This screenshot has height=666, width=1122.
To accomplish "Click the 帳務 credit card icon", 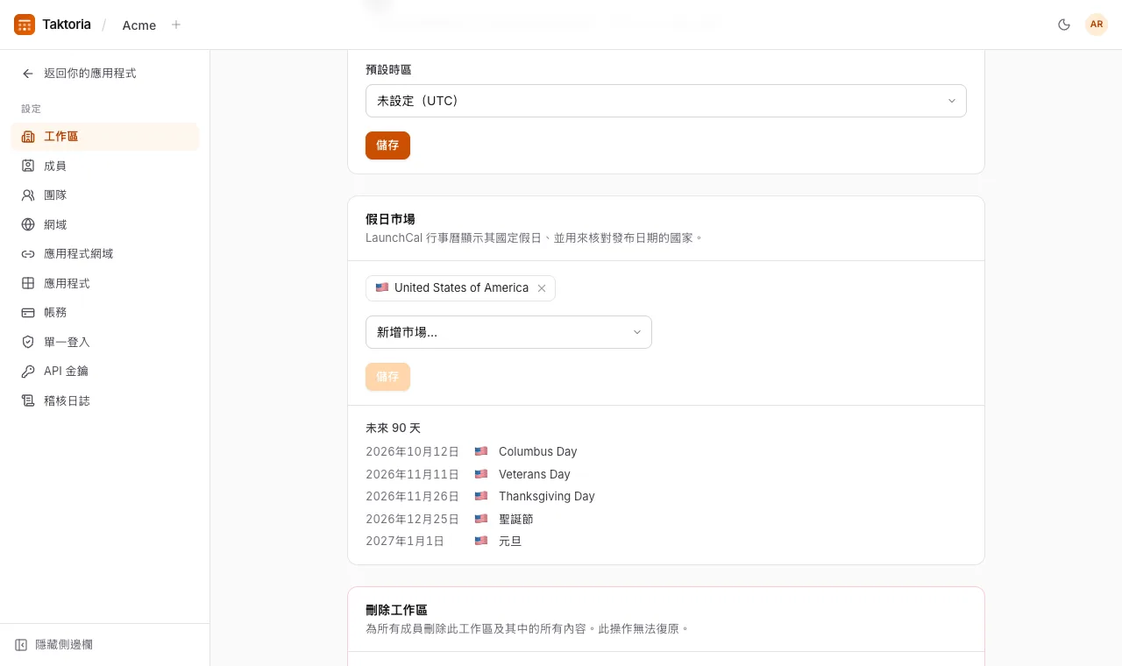I will pos(28,313).
